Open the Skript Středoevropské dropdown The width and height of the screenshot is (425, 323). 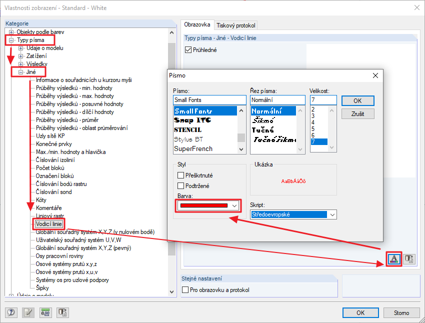(293, 214)
